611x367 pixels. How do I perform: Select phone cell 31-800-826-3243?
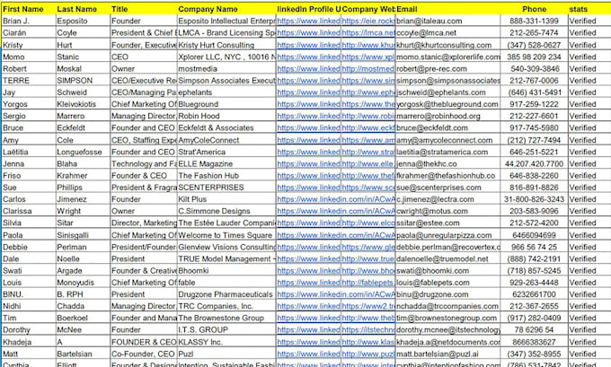point(534,199)
